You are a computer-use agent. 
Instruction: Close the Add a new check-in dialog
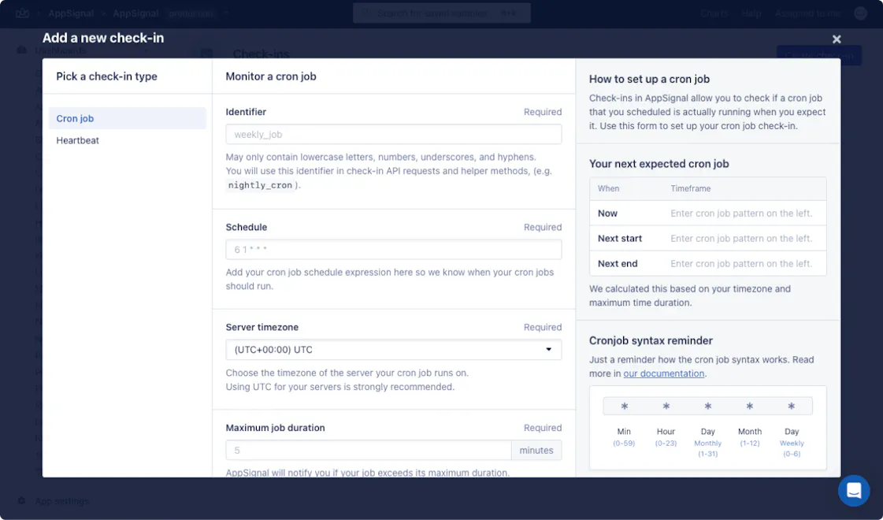pos(837,39)
